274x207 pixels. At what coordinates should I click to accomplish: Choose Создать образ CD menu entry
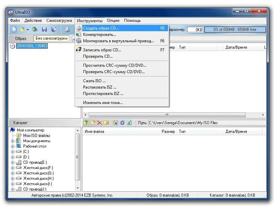pyautogui.click(x=122, y=28)
